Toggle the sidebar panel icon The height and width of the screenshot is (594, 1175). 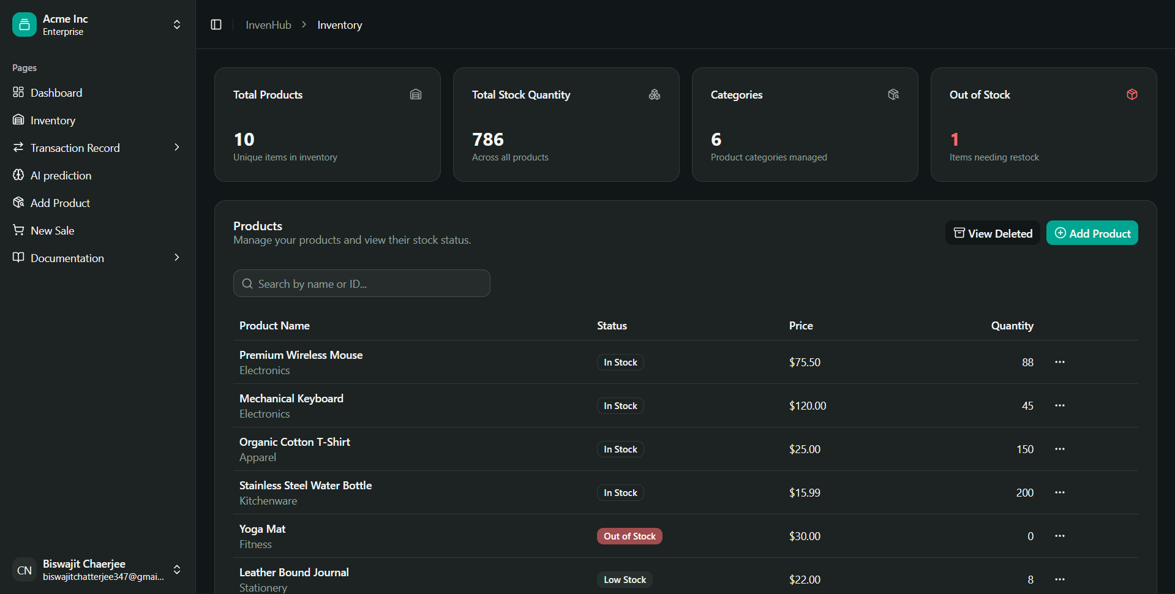216,24
